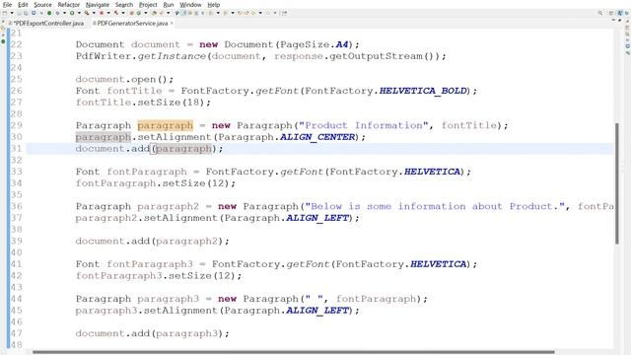Open the Navigate menu
Screen dimensions: 631x355
point(98,4)
